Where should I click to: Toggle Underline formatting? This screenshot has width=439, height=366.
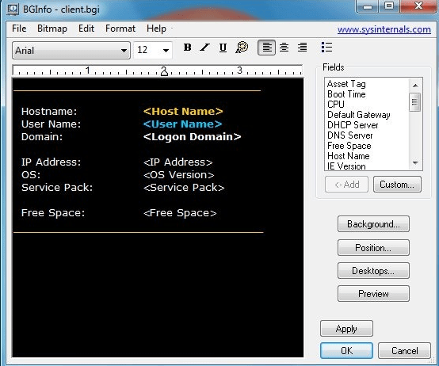(223, 48)
